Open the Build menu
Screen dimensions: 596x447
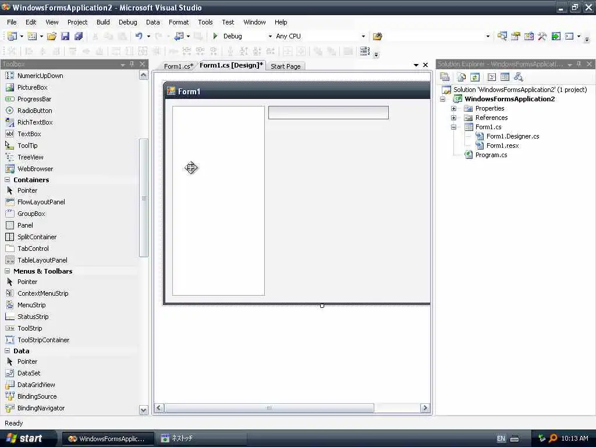pyautogui.click(x=103, y=22)
